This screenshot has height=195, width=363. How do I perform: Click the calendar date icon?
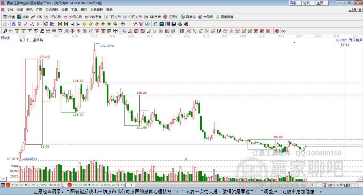[x=155, y=24]
